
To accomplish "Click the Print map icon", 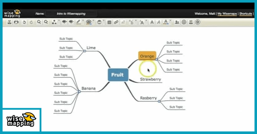I will 16,22.
